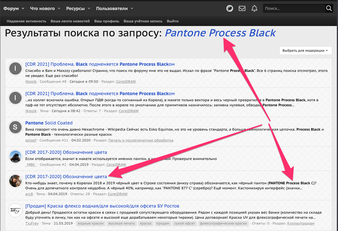
Task: Open splxgf username link
Action: tap(31, 140)
